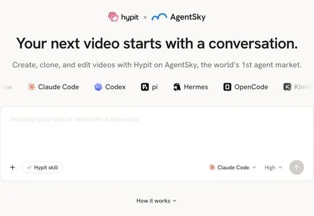
Task: Select pi in the agent carousel
Action: (x=149, y=87)
